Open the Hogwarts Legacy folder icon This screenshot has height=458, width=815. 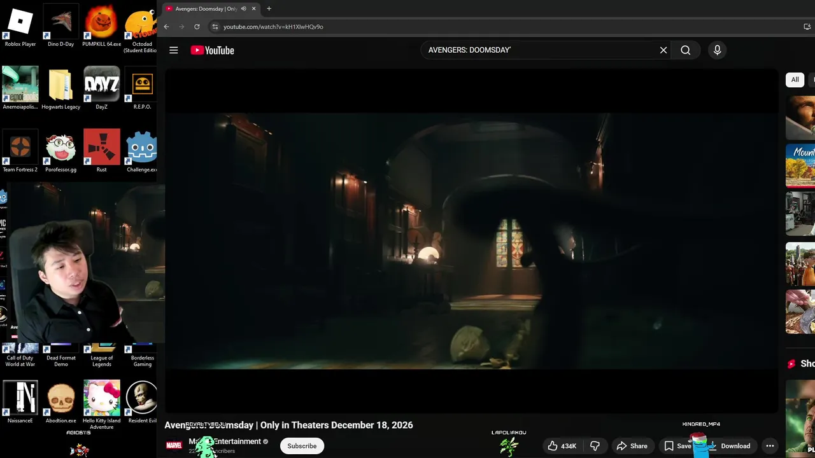[x=60, y=88]
